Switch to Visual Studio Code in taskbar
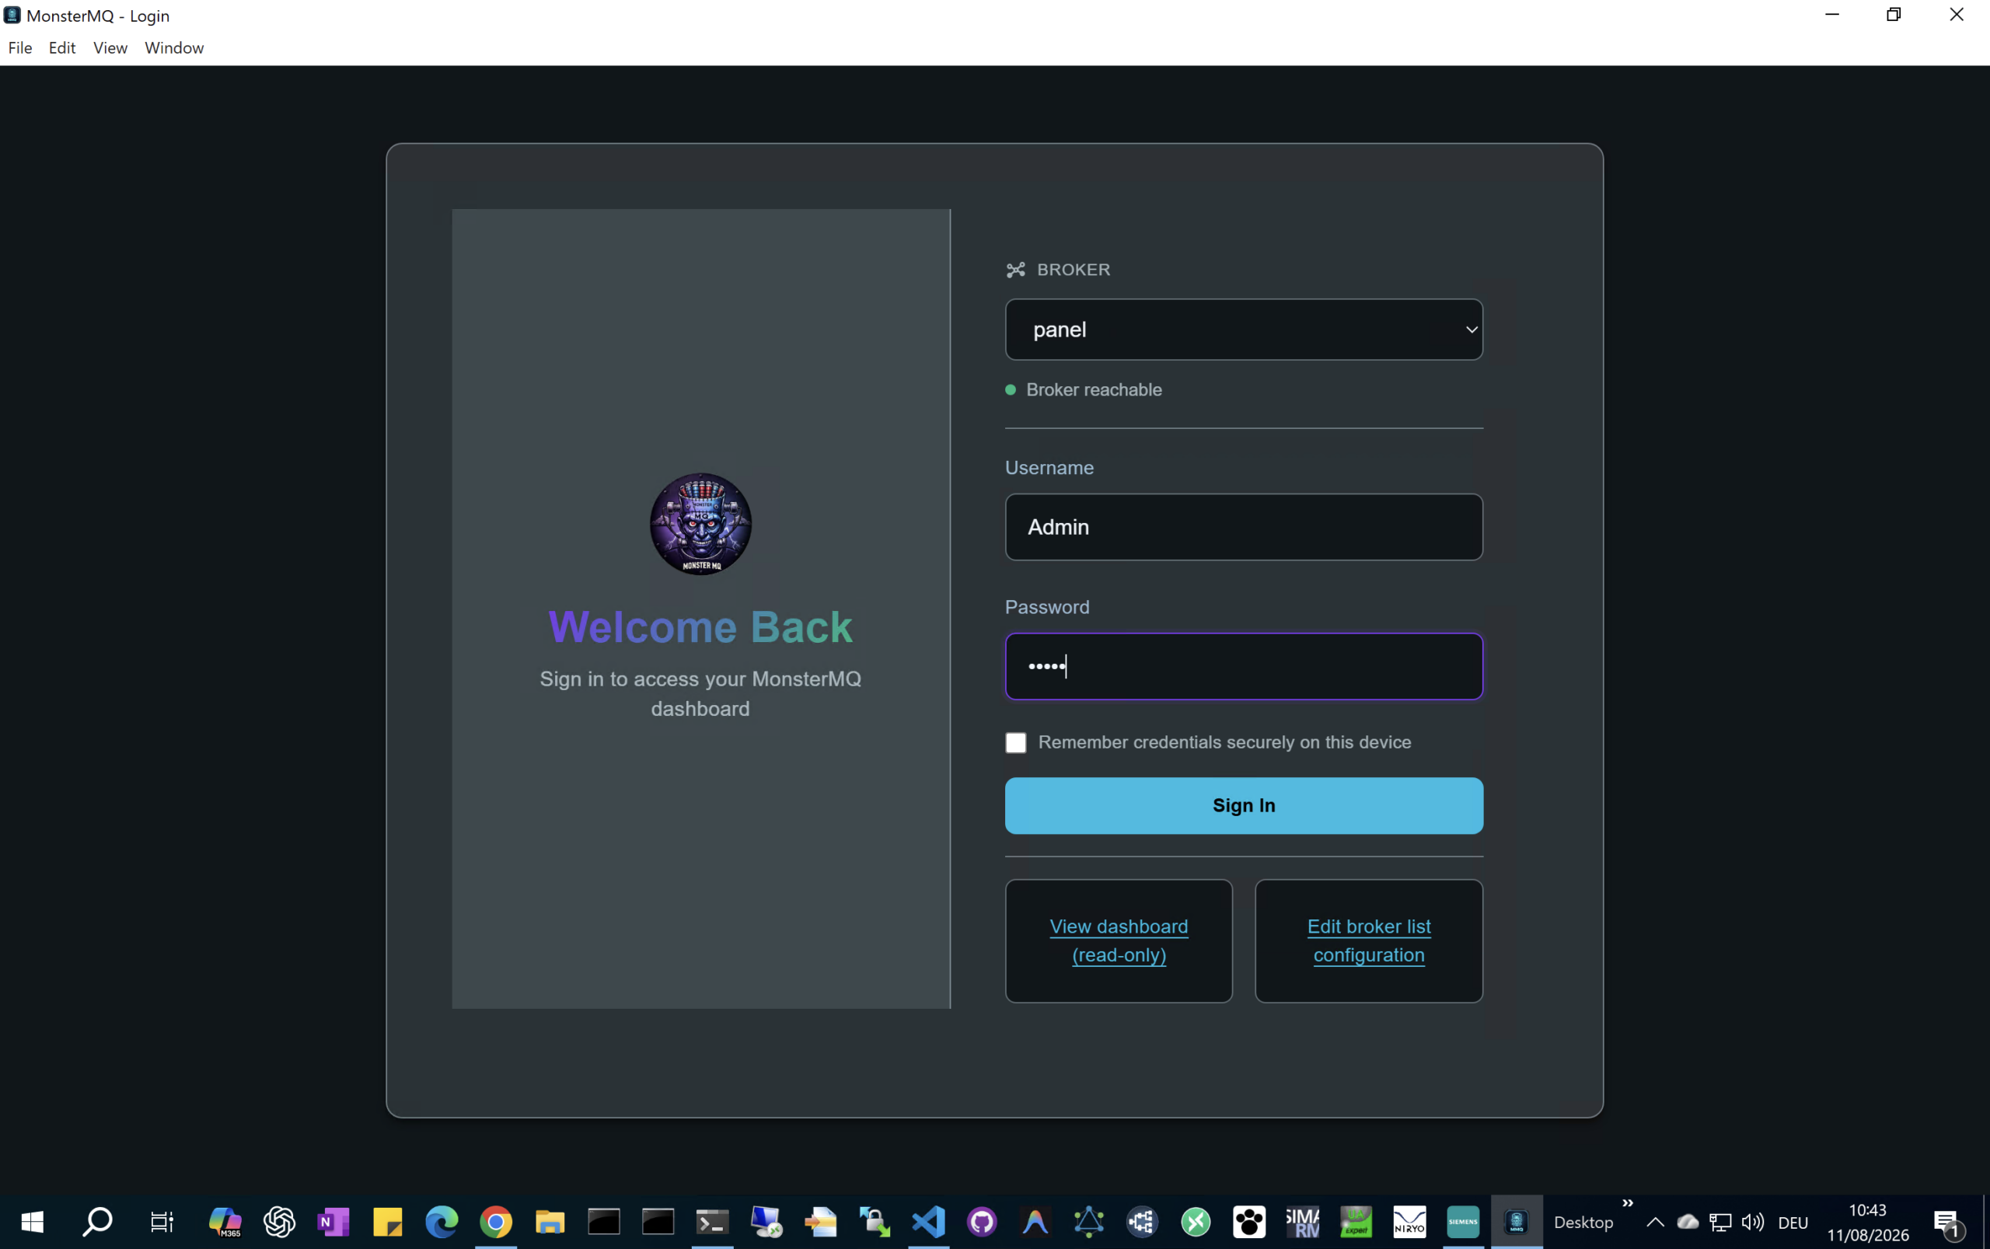The height and width of the screenshot is (1249, 1990). tap(928, 1222)
